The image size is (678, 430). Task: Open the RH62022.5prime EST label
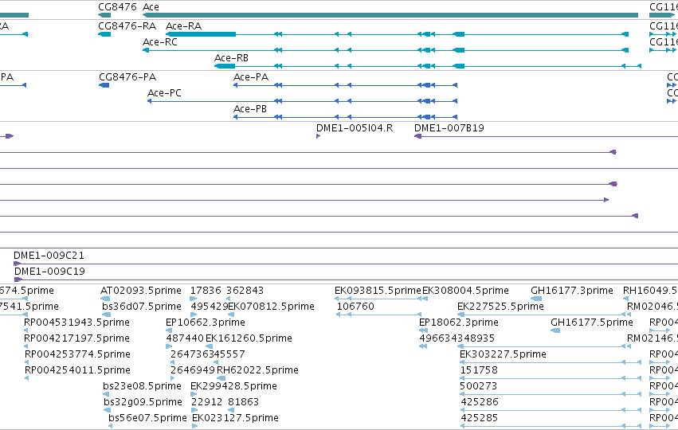coord(257,370)
